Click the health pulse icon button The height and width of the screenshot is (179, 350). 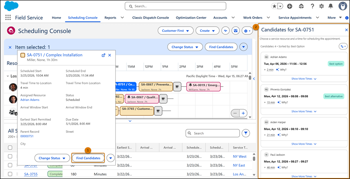pos(226,31)
